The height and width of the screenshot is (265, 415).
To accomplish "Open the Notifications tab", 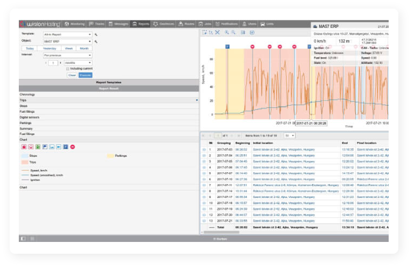I will click(x=226, y=24).
